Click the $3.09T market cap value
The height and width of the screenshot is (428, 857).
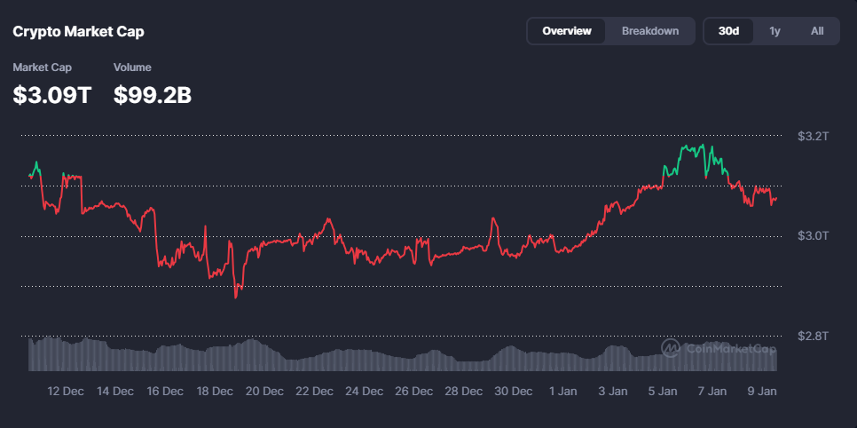point(51,95)
